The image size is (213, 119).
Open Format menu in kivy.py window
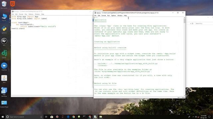(x=21, y=14)
